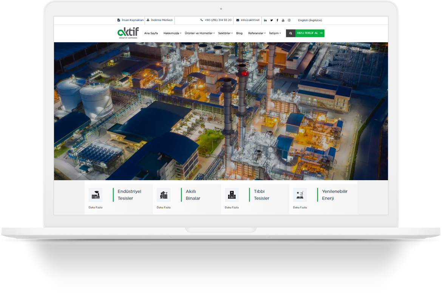
Task: Open the YouTube channel icon
Action: coord(283,20)
